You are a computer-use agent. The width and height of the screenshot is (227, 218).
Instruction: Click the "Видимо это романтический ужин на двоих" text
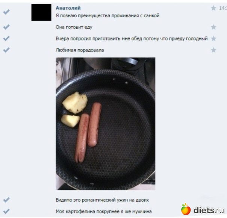tap(102, 200)
